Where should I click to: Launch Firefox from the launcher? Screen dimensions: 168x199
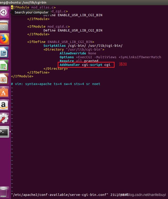(x=4, y=39)
